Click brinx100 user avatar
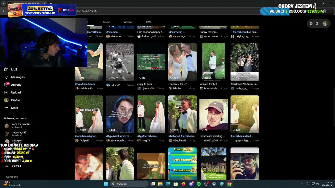Image resolution: width=335 pixels, height=188 pixels. (x=108, y=85)
